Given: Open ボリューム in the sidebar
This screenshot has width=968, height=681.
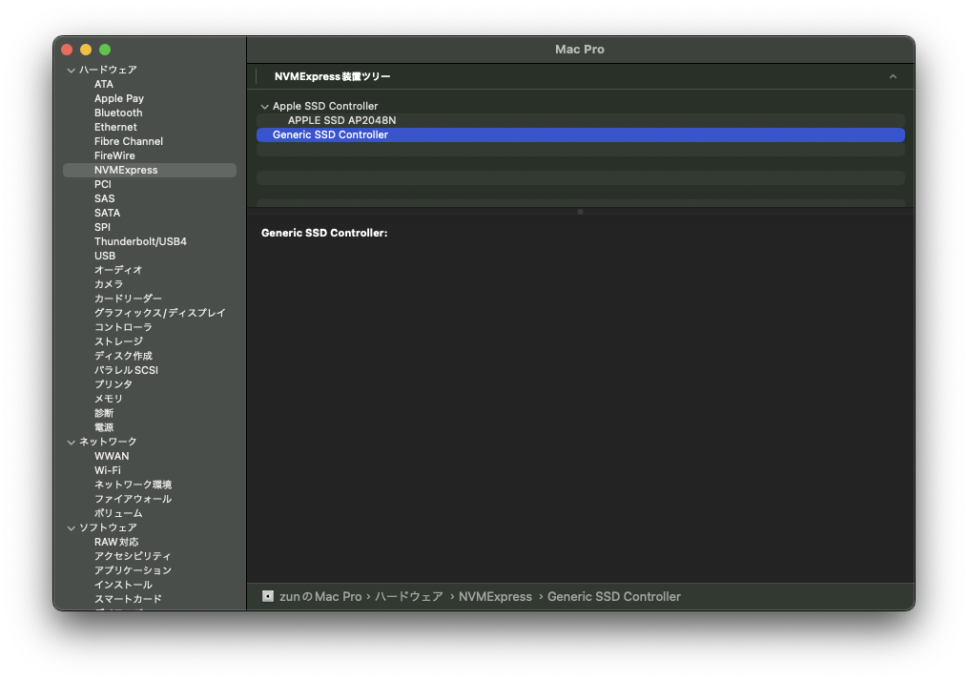Looking at the screenshot, I should [118, 513].
